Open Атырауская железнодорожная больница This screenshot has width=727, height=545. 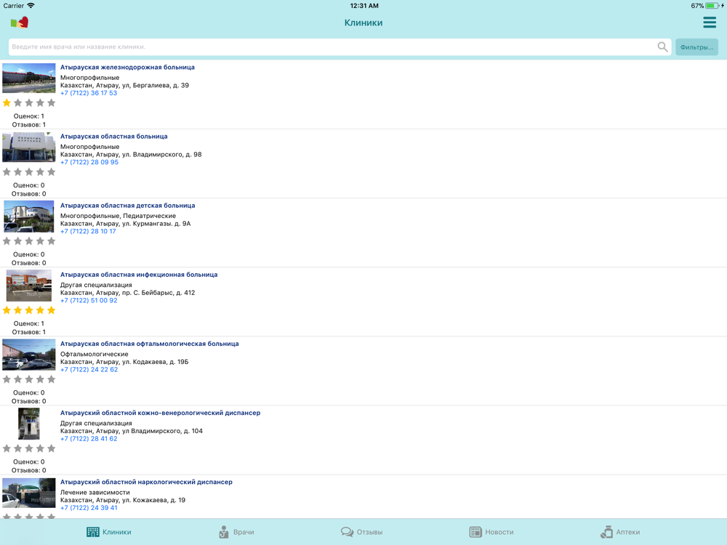coord(127,67)
